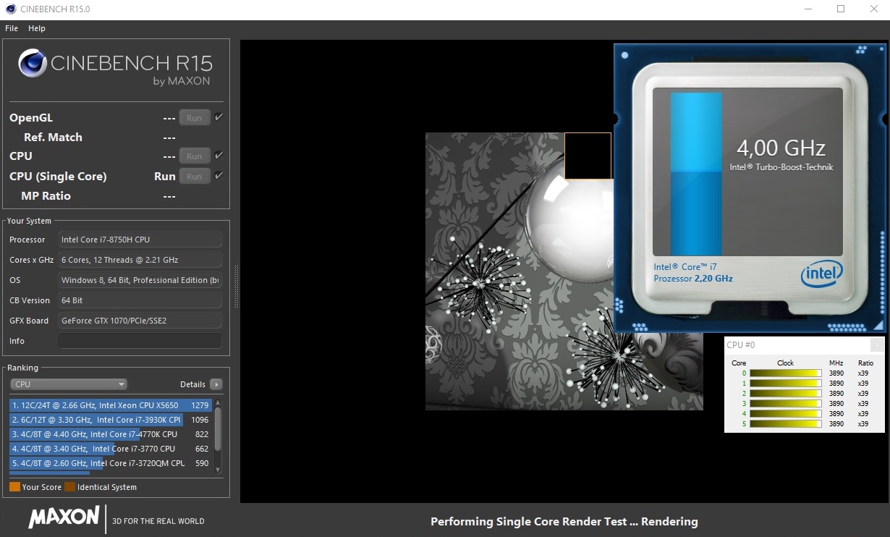Image resolution: width=890 pixels, height=537 pixels.
Task: Run the CPU benchmark
Action: click(x=195, y=156)
